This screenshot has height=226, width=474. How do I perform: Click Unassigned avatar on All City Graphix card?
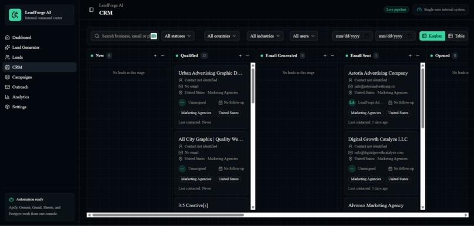[182, 169]
